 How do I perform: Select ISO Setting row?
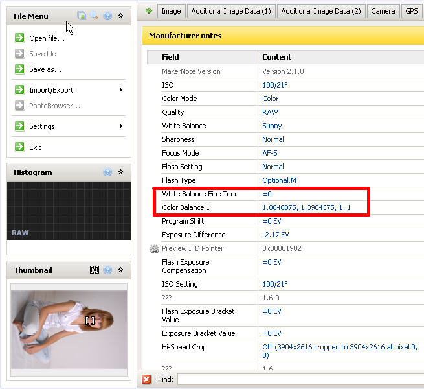coord(293,284)
